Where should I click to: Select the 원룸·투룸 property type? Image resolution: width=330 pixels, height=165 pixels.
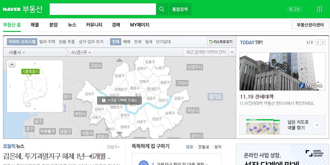coord(67,42)
